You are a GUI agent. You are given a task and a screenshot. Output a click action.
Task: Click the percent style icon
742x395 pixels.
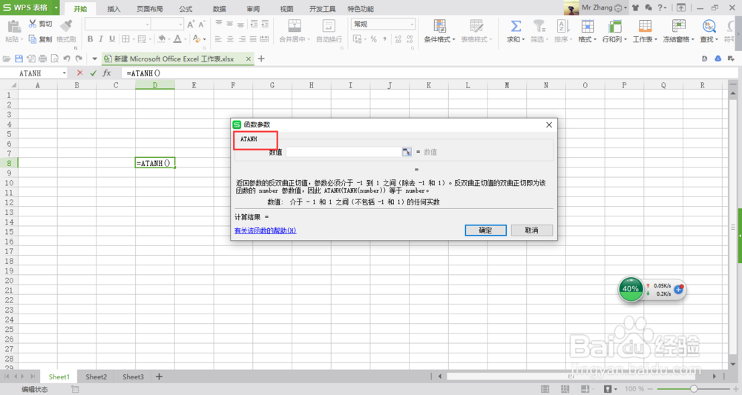[374, 39]
